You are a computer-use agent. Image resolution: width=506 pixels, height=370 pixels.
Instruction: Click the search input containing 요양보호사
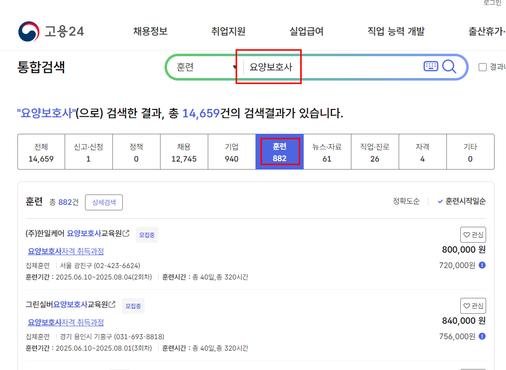pos(333,67)
